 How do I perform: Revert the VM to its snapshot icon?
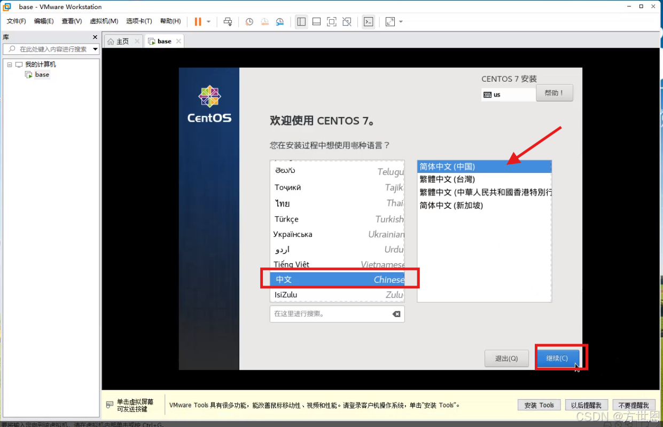tap(264, 22)
